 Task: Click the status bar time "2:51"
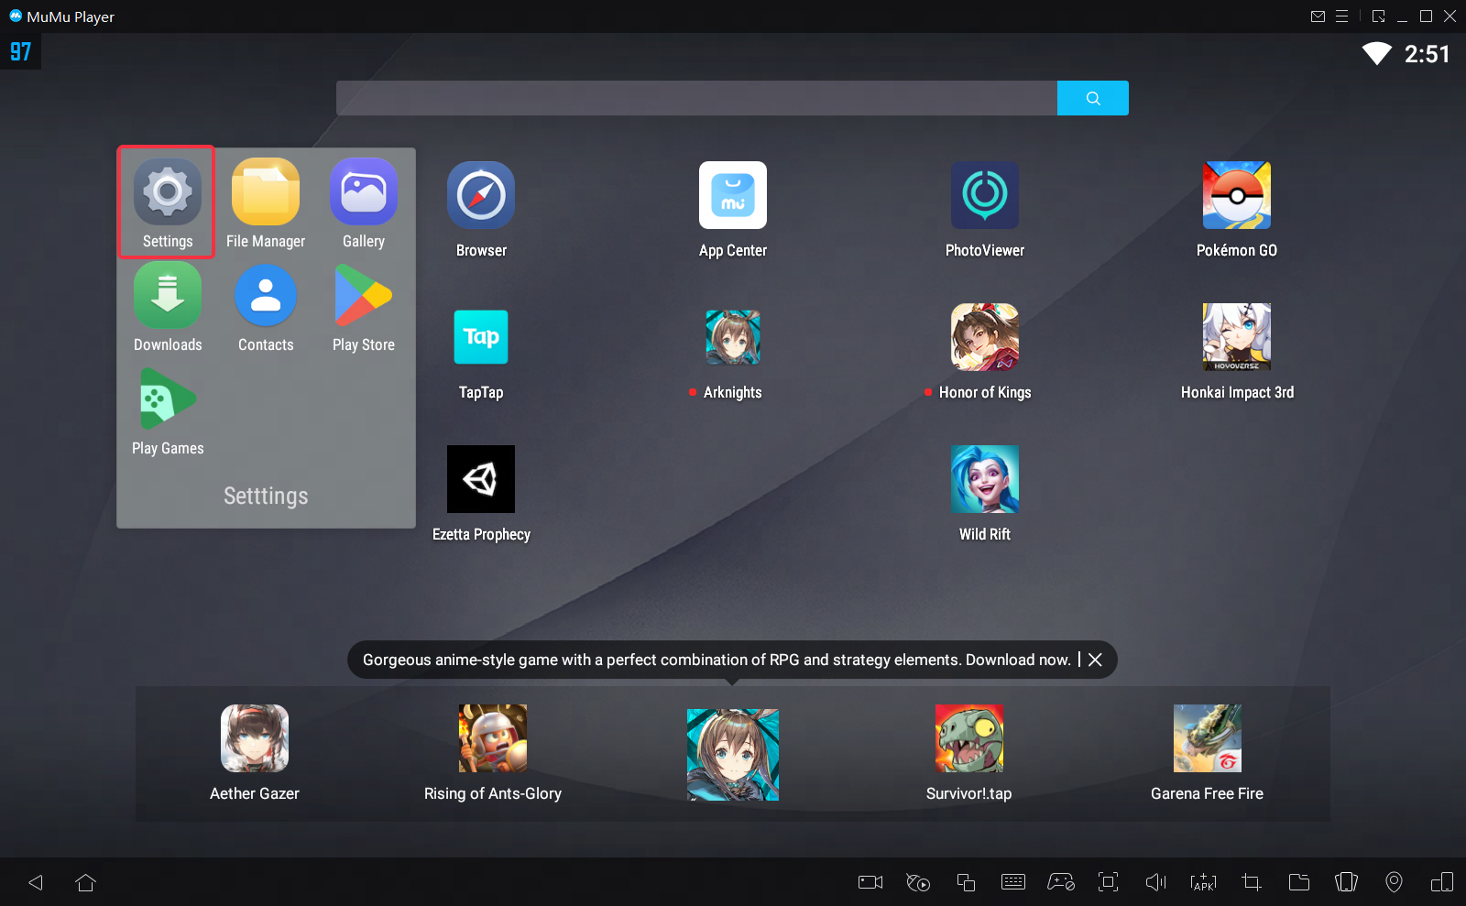coord(1428,54)
